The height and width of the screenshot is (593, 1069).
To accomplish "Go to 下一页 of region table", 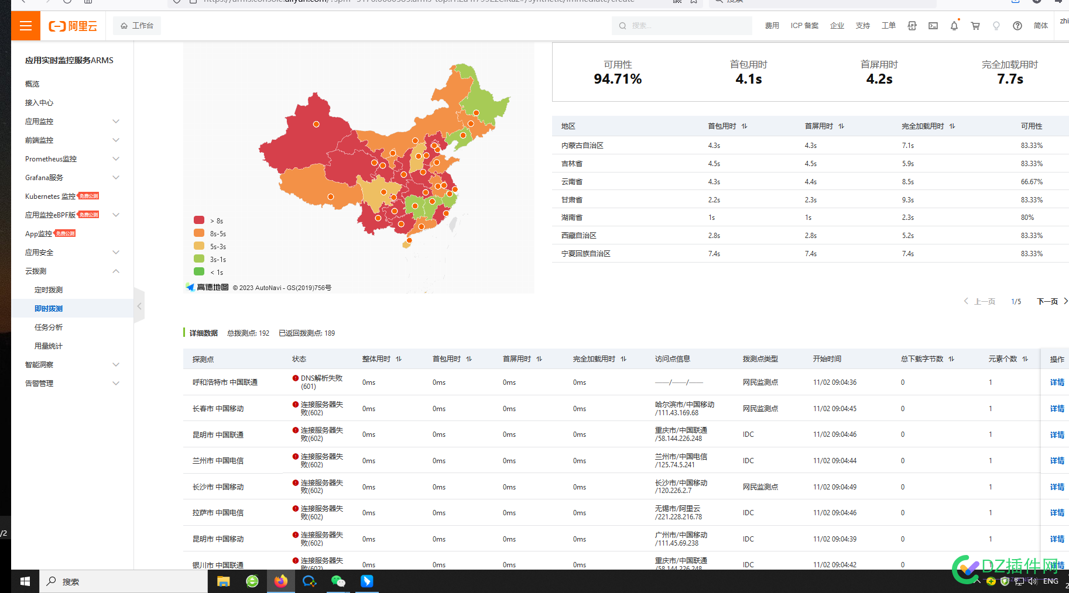I will point(1052,301).
